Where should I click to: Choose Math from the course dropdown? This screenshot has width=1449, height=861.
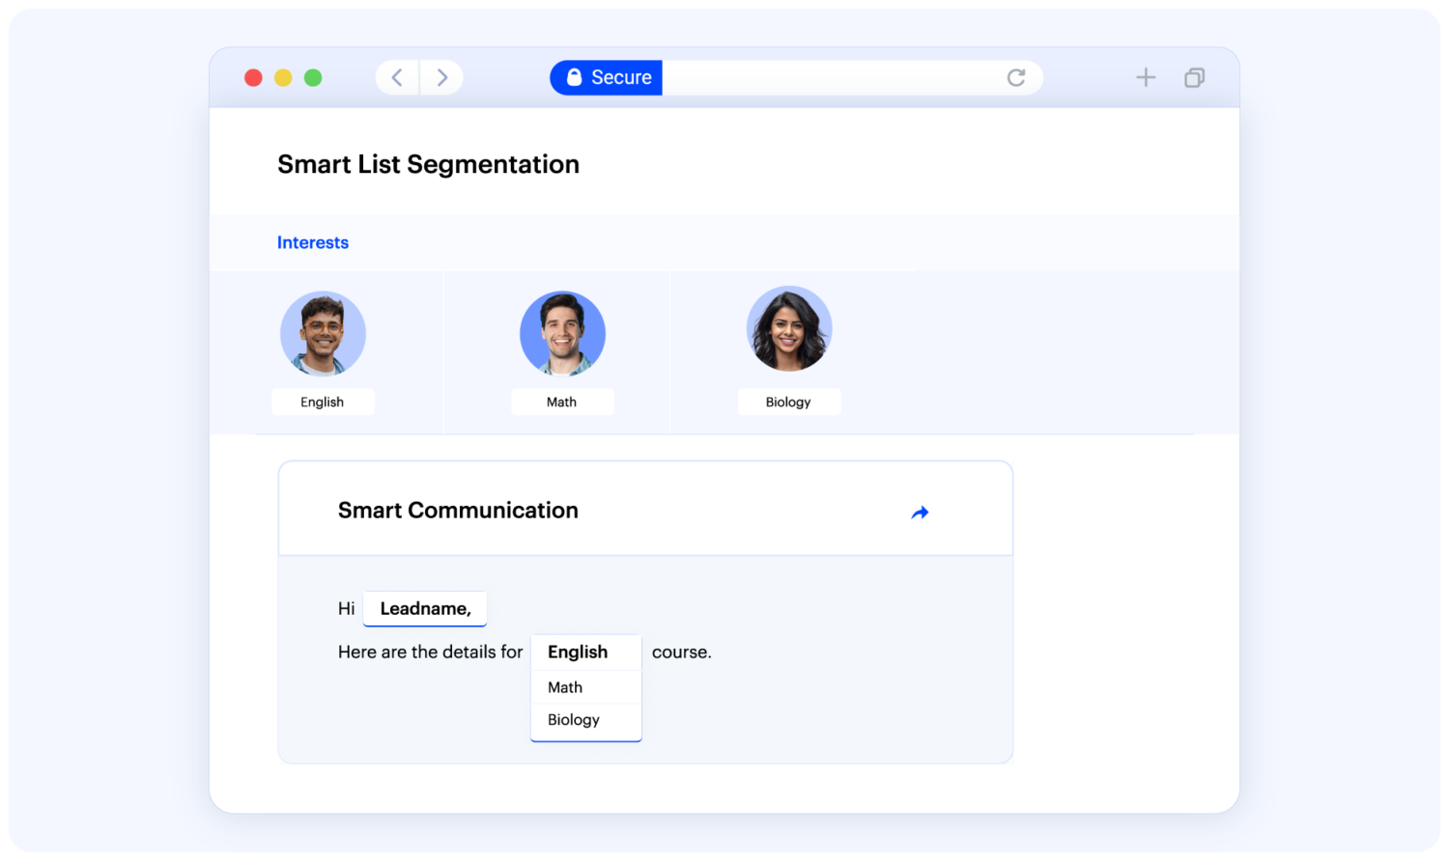point(565,687)
